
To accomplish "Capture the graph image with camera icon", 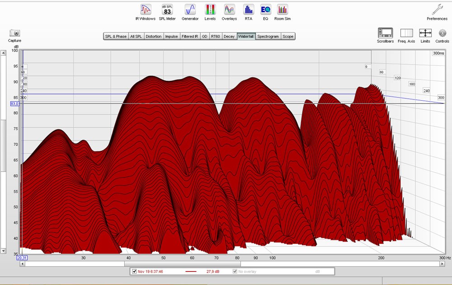I will pyautogui.click(x=15, y=36).
